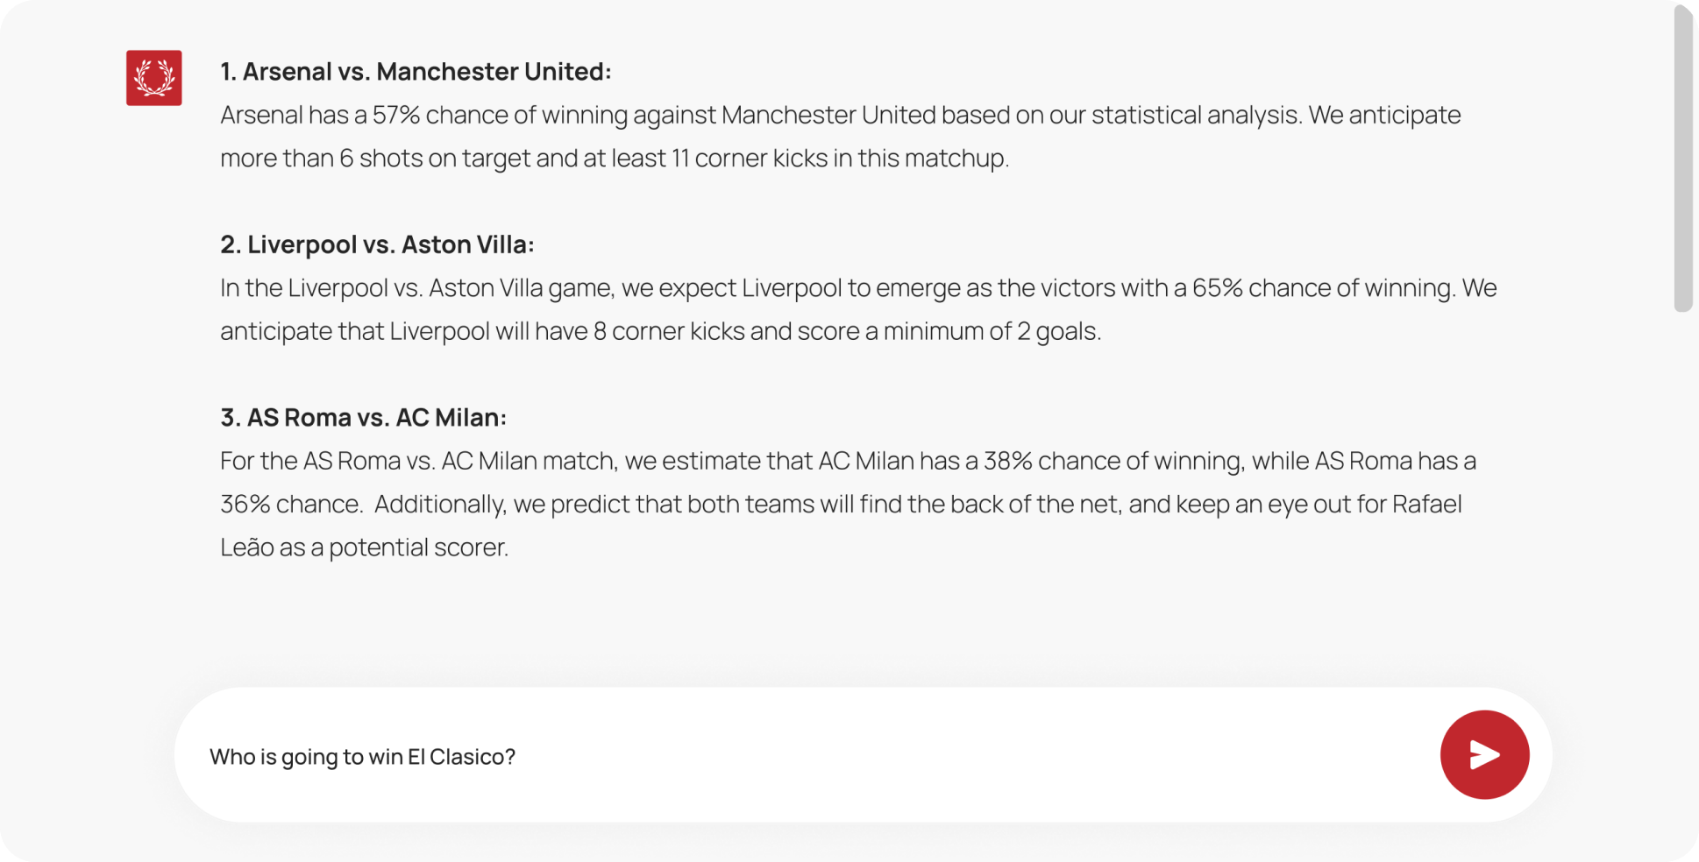Click the "3. AS Roma vs. AC Milan" heading
Screen dimensions: 1699x862
click(363, 418)
